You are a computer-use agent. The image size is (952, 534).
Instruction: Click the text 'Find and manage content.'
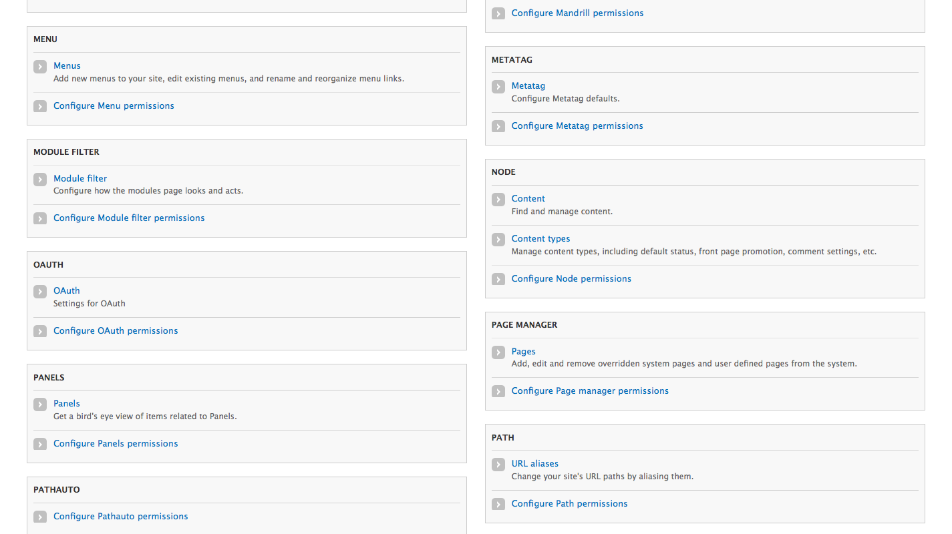pos(562,211)
